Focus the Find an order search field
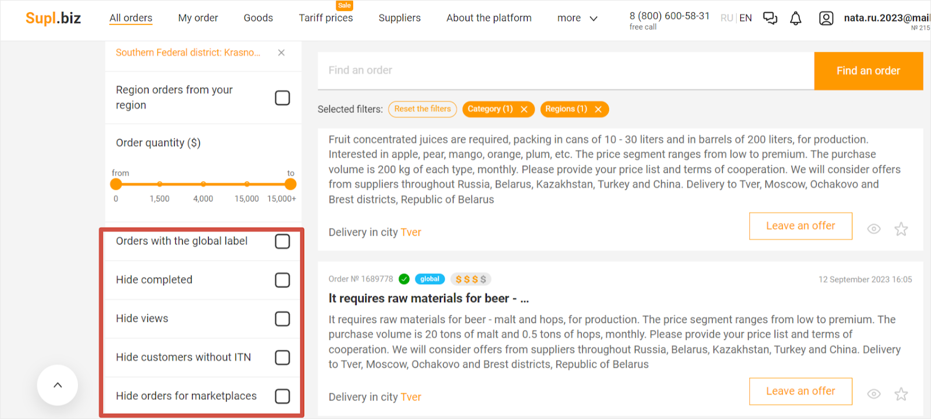 click(x=564, y=70)
